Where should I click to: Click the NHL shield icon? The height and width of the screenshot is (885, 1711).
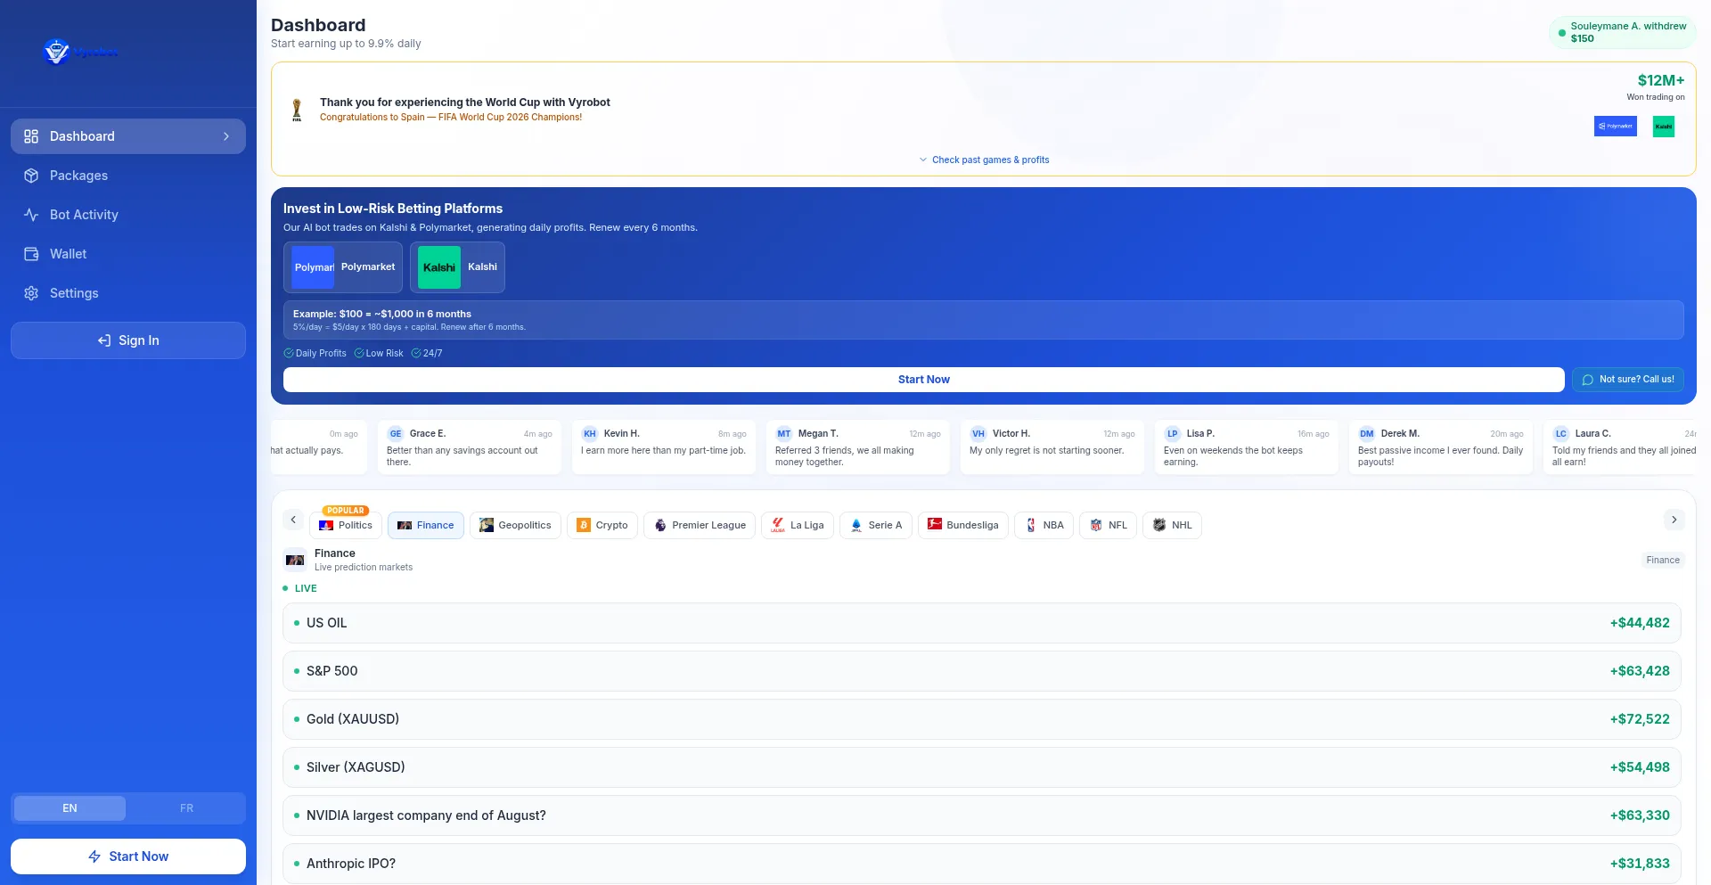tap(1159, 526)
